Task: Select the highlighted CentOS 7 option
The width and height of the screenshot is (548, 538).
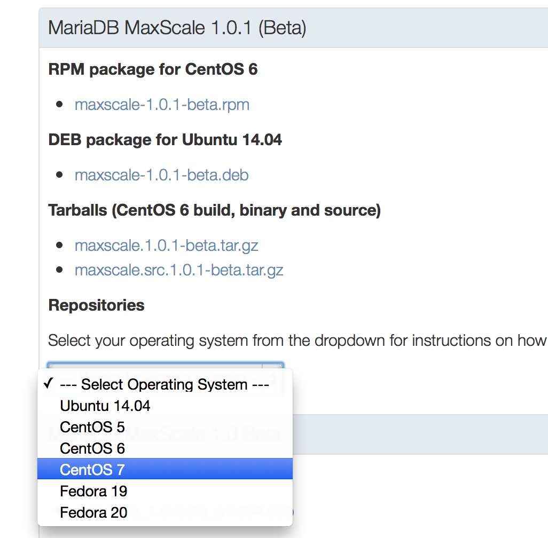Action: pos(92,470)
